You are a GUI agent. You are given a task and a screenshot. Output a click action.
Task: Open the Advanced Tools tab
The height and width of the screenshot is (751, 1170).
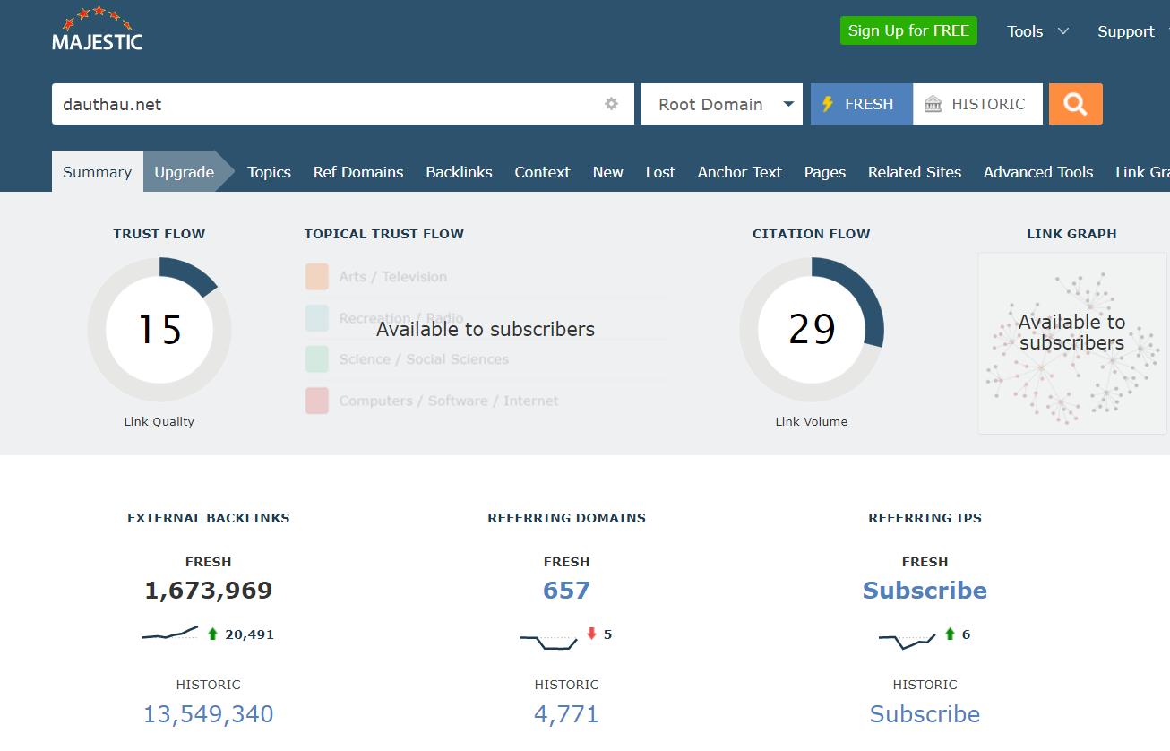click(x=1038, y=172)
